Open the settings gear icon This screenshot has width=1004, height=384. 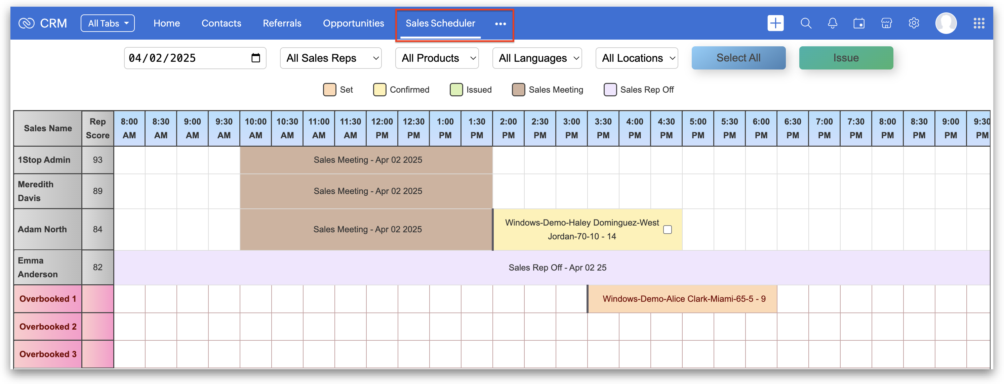point(914,23)
